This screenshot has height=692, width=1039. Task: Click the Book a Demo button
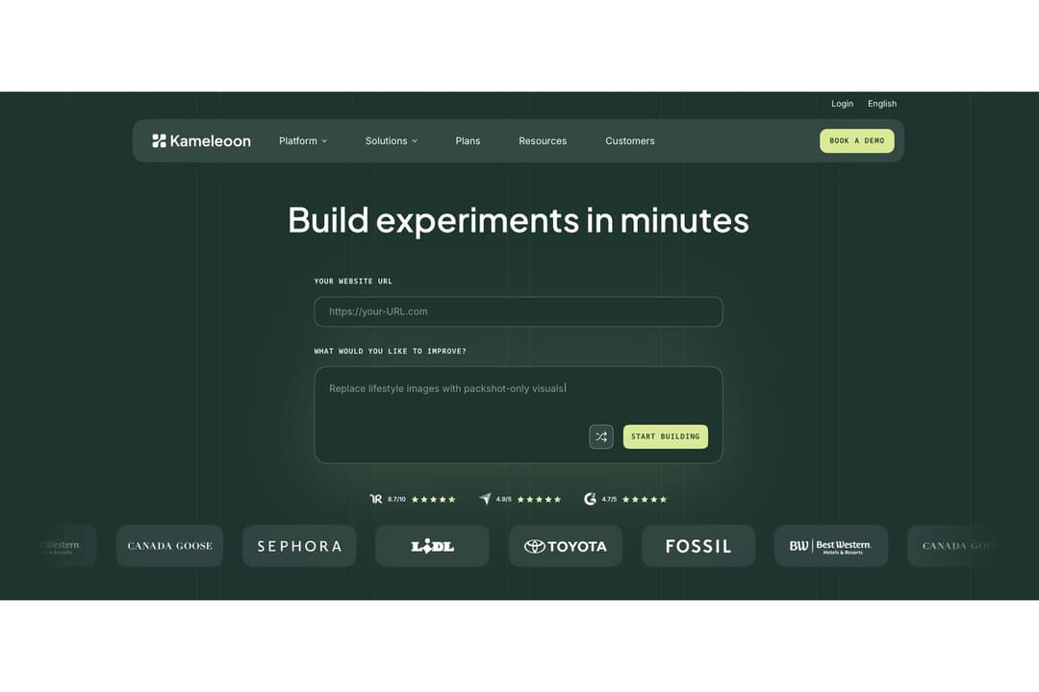(857, 141)
